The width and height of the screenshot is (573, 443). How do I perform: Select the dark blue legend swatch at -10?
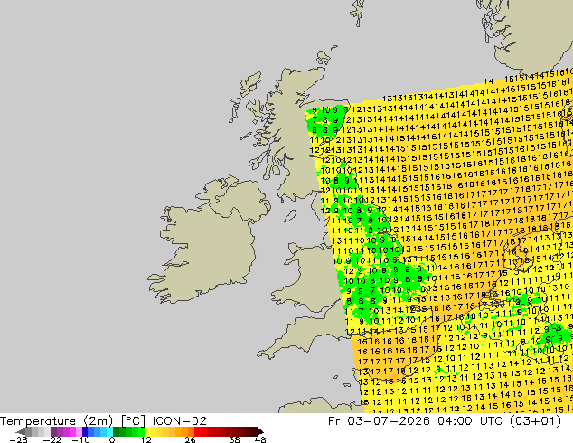coord(85,431)
